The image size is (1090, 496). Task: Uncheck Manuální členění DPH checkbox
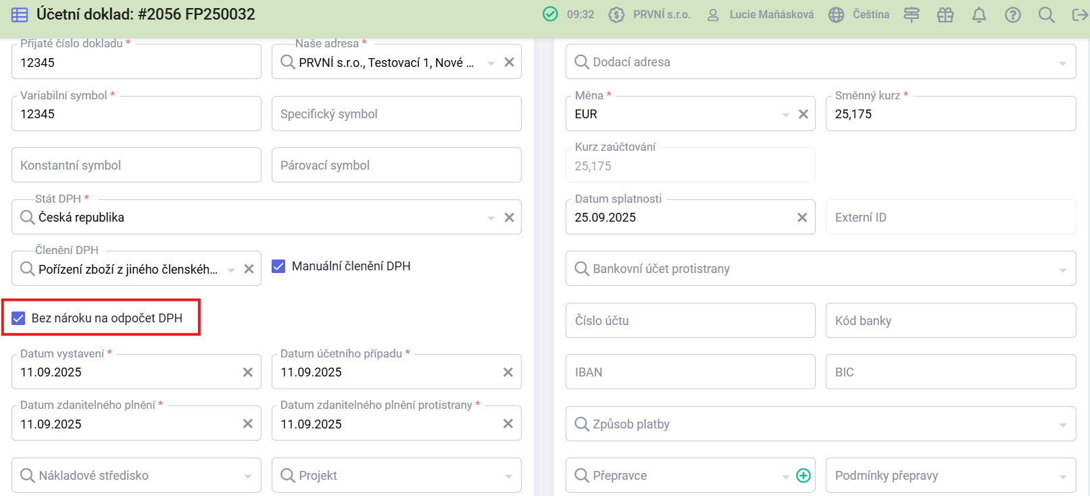[278, 266]
